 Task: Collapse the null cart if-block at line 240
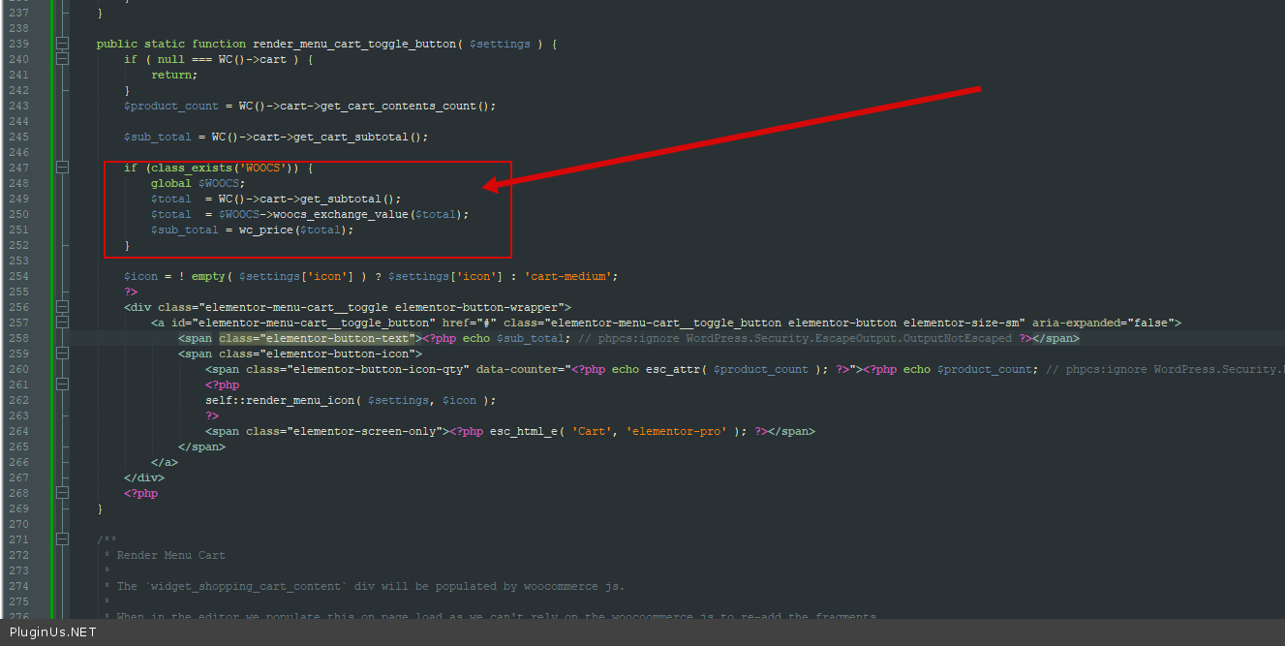[62, 59]
